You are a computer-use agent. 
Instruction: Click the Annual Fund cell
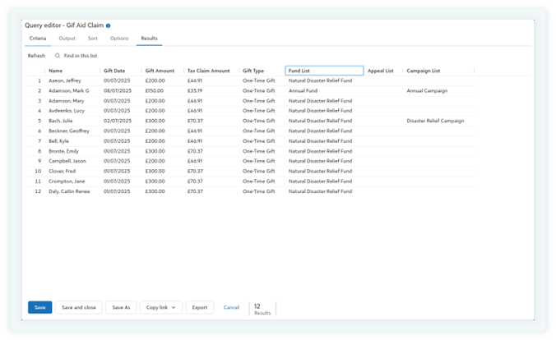pyautogui.click(x=303, y=90)
